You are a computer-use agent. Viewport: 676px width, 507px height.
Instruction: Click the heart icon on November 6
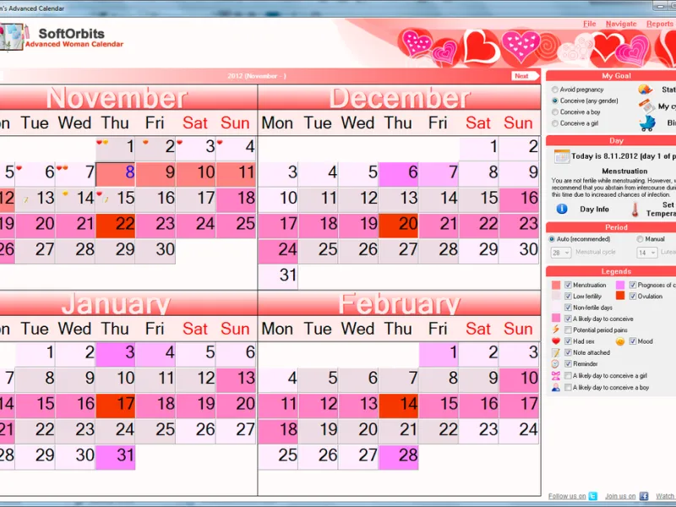19,167
